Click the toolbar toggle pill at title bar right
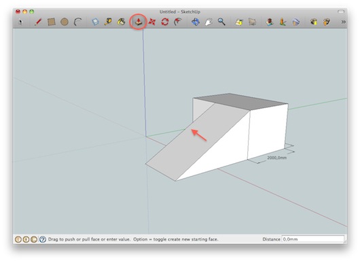The width and height of the screenshot is (360, 261). pyautogui.click(x=341, y=12)
